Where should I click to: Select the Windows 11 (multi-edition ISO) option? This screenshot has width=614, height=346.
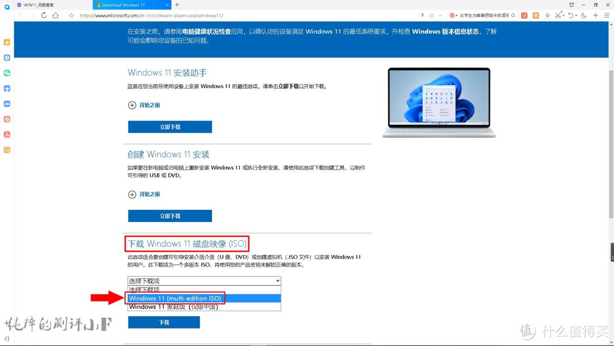point(176,298)
